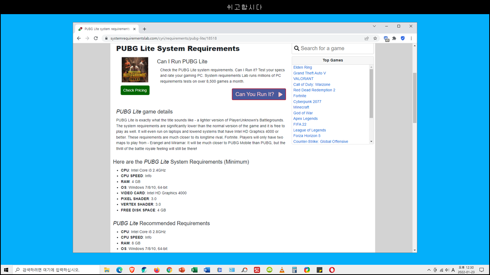This screenshot has width=490, height=275.
Task: Open Google Chrome from the taskbar
Action: tap(169, 270)
